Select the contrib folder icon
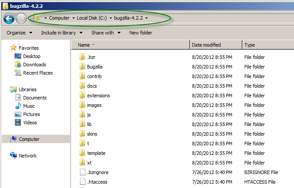This screenshot has height=188, width=294. tap(82, 76)
